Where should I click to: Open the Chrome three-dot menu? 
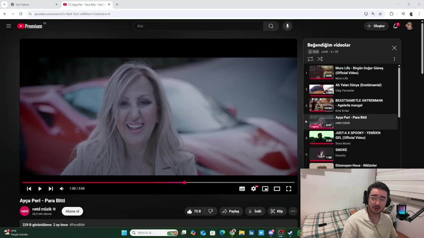click(419, 14)
